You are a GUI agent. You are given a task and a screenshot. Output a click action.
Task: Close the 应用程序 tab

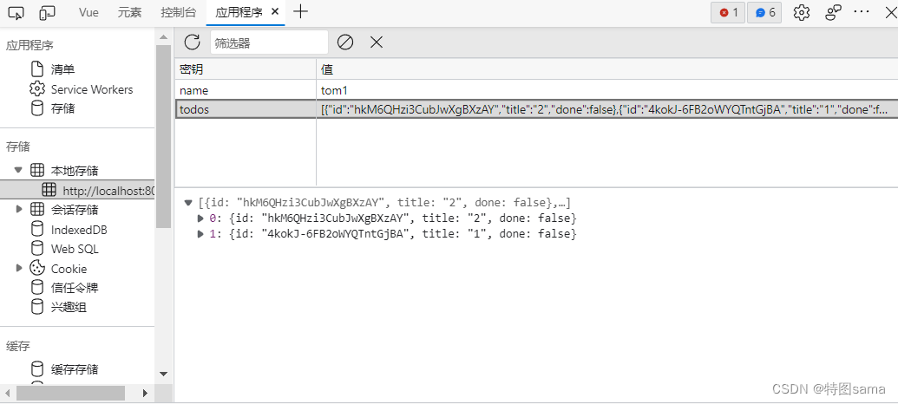pos(275,12)
